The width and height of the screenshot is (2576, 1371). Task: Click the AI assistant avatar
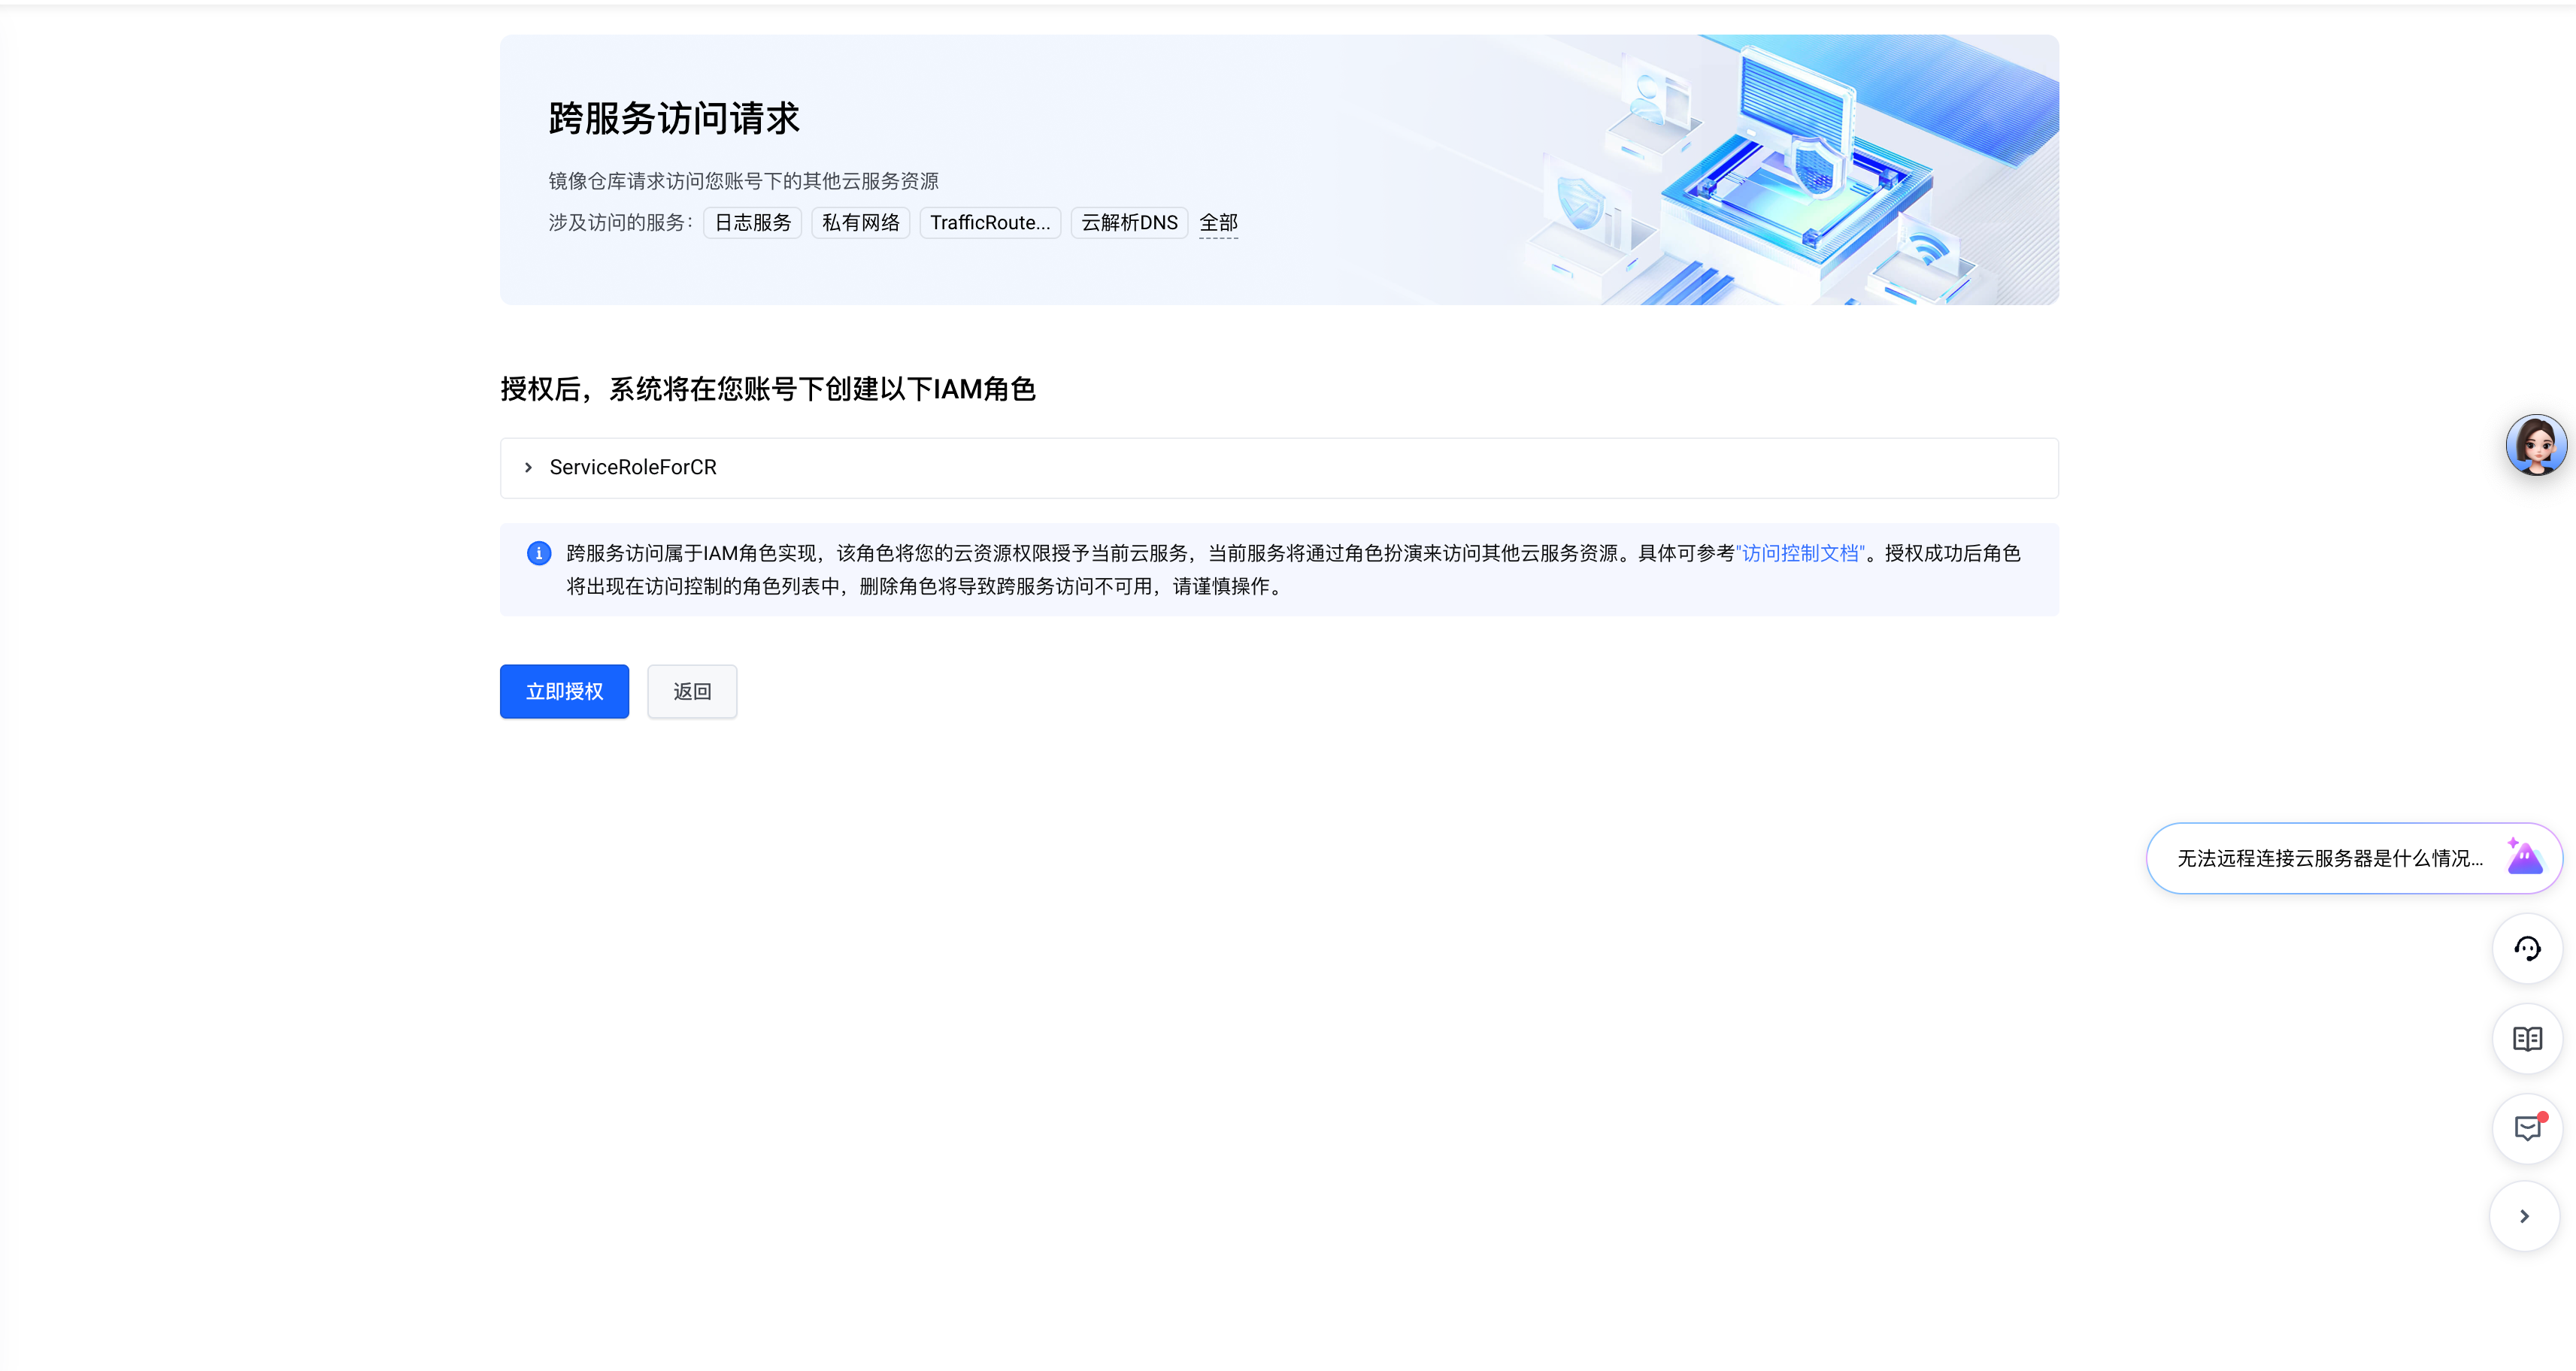pos(2537,444)
